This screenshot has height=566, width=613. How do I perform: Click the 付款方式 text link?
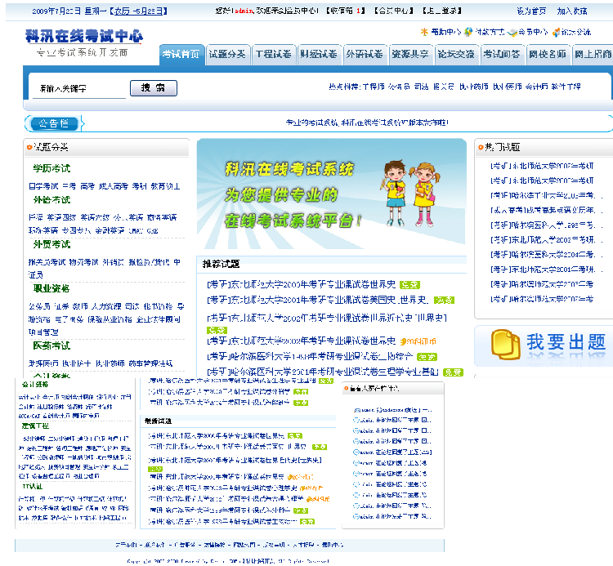tap(490, 32)
